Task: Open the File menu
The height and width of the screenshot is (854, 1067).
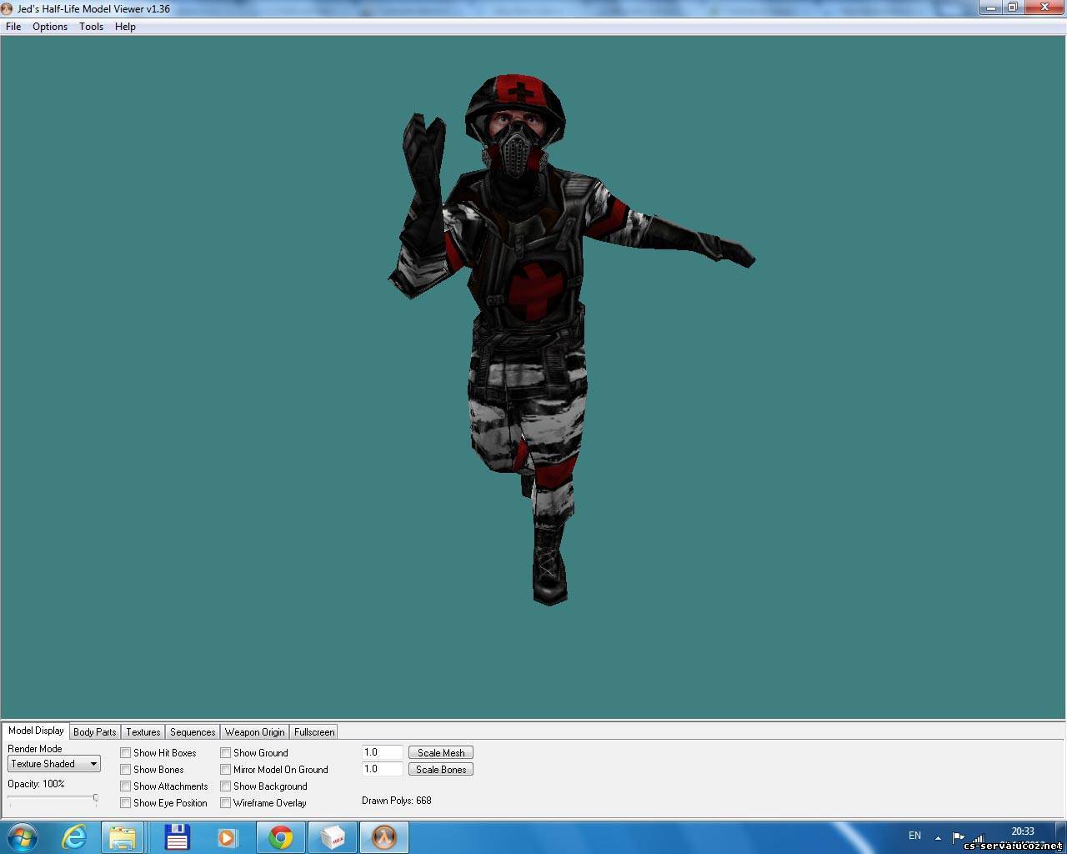Action: pyautogui.click(x=13, y=27)
